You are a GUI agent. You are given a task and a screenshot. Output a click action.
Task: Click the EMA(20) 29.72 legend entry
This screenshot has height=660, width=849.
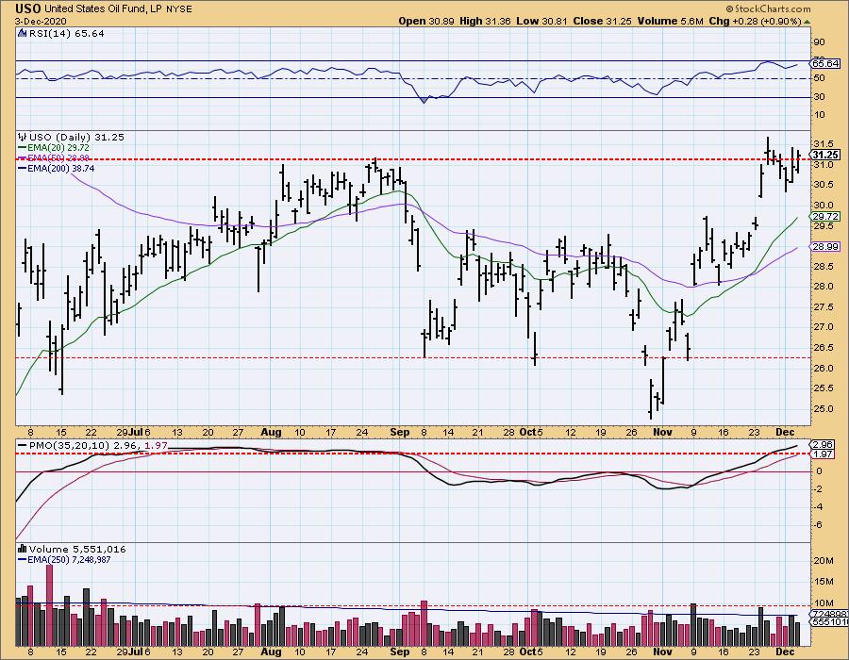[x=54, y=148]
